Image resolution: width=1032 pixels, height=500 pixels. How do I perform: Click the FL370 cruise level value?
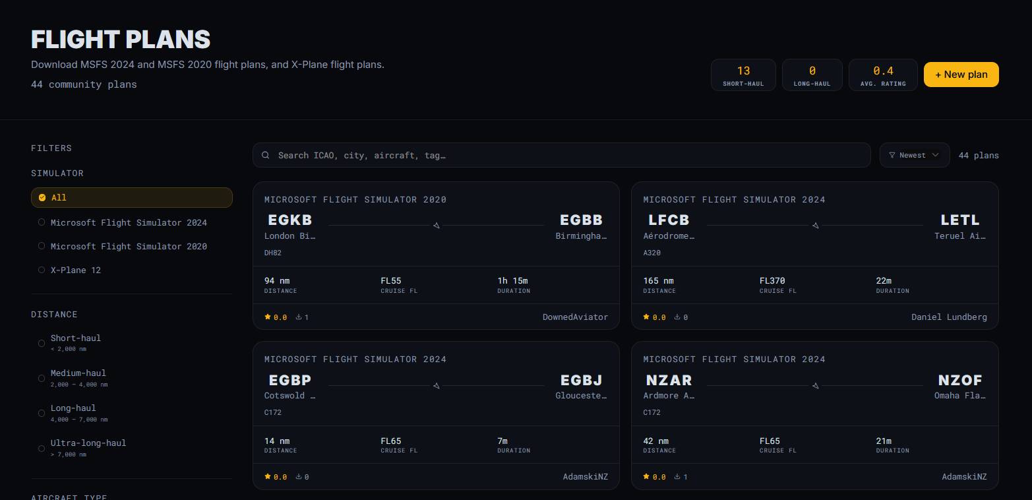point(772,280)
